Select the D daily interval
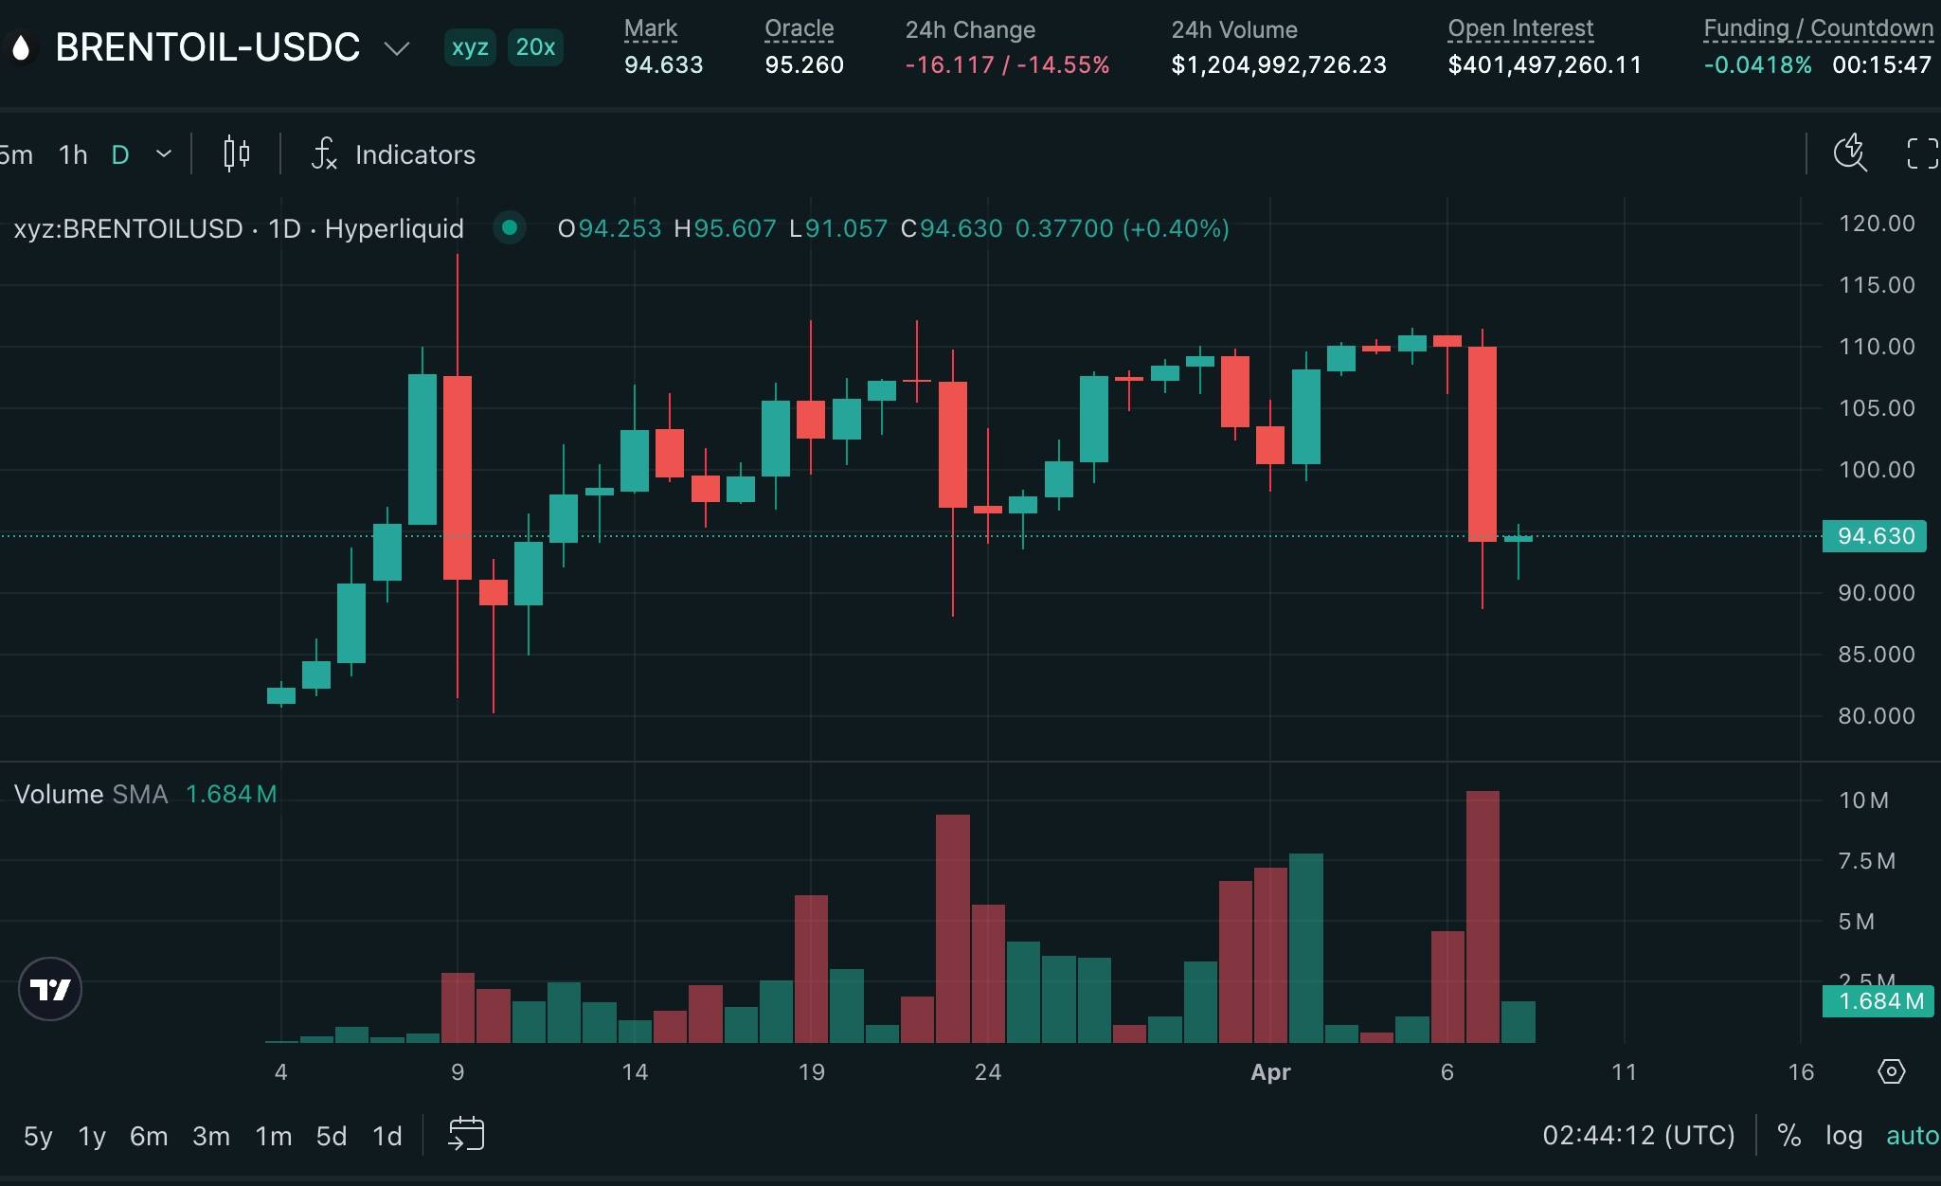Image resolution: width=1941 pixels, height=1186 pixels. pyautogui.click(x=118, y=153)
